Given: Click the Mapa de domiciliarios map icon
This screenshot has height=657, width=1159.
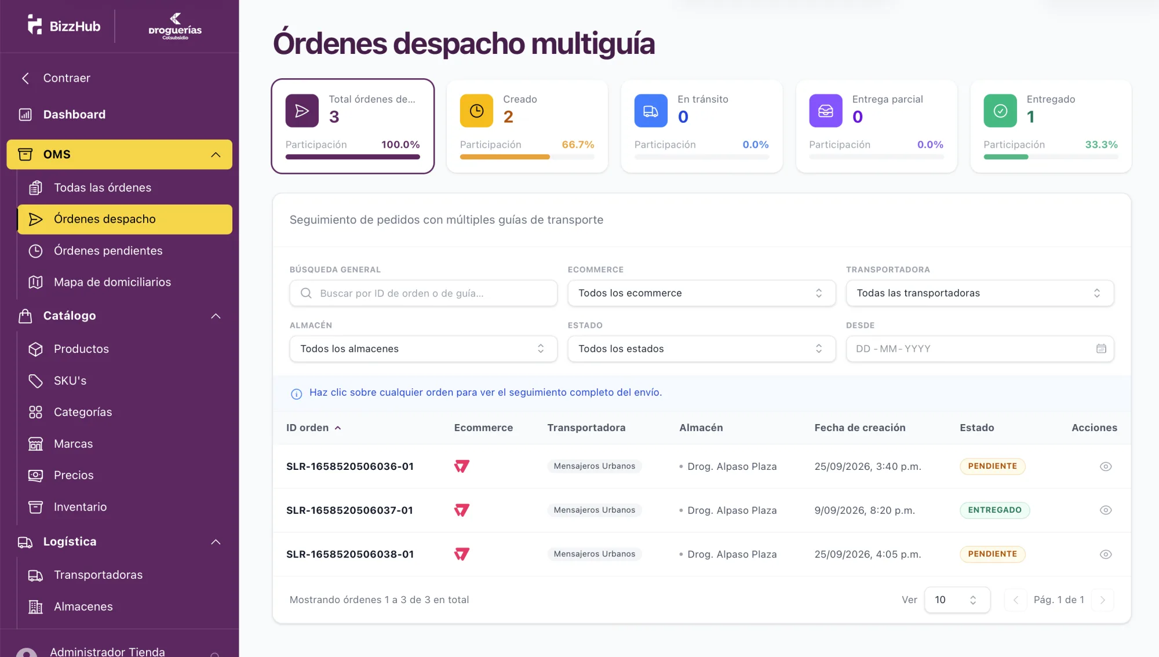Looking at the screenshot, I should coord(36,282).
